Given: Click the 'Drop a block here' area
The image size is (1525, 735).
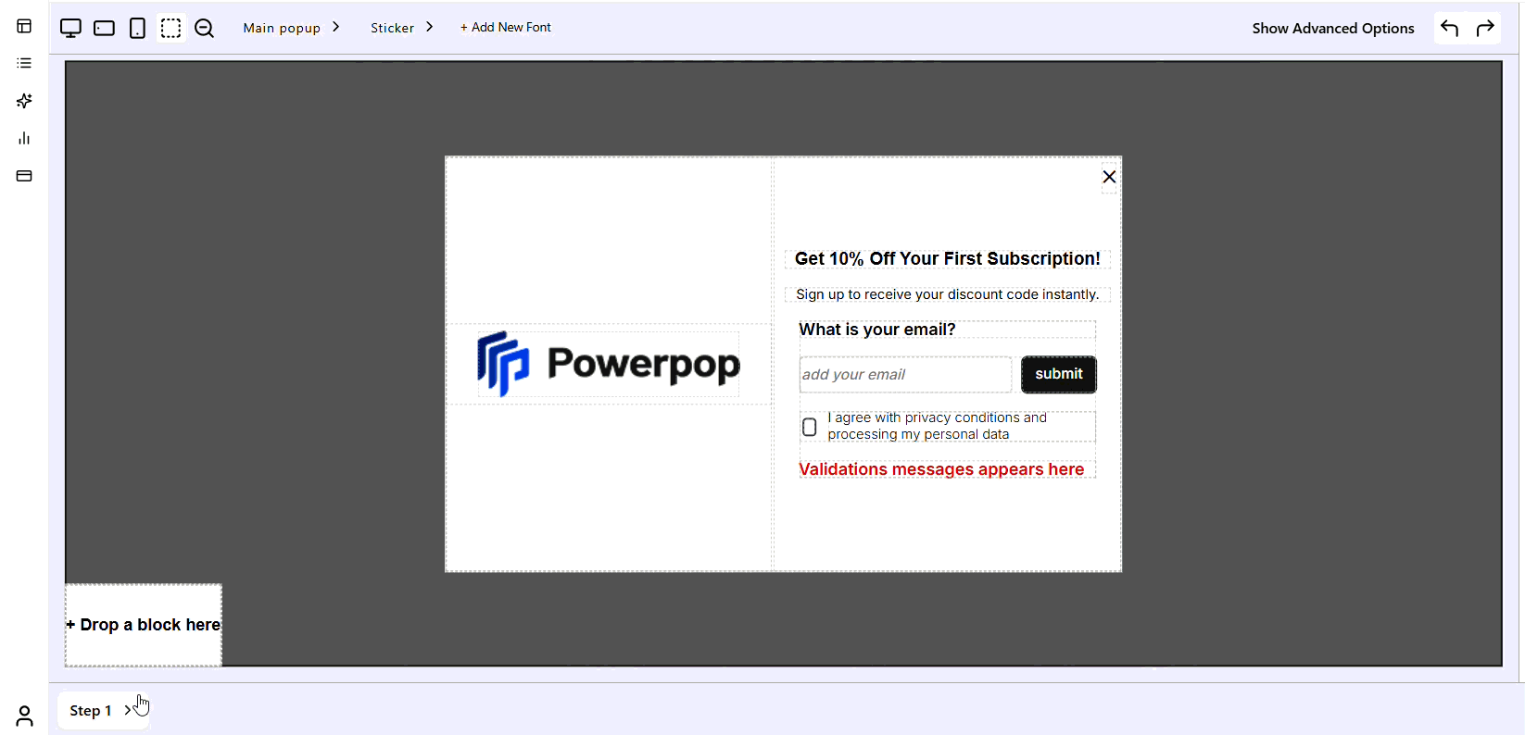Looking at the screenshot, I should (144, 625).
